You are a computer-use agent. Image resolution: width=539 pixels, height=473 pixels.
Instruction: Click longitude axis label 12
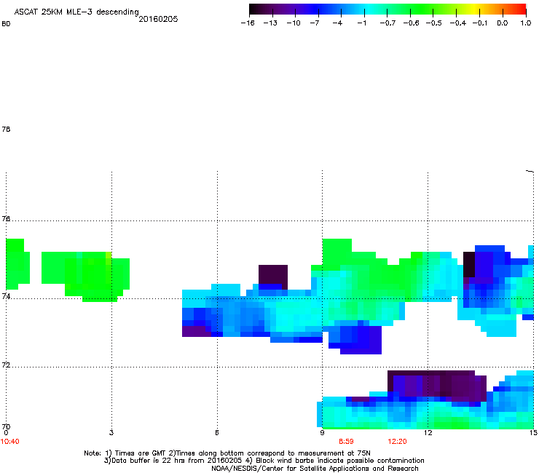(428, 433)
